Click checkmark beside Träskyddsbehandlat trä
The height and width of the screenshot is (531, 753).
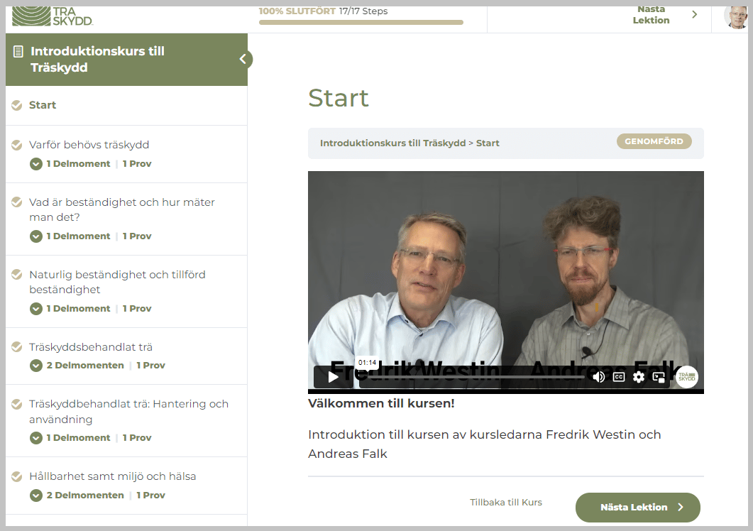[x=17, y=347]
